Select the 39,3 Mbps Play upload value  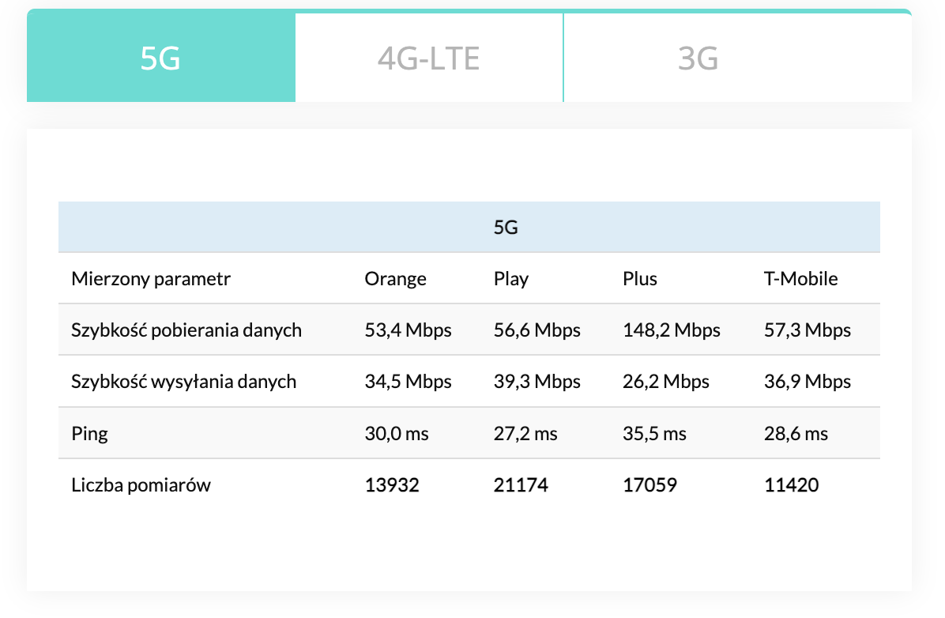click(537, 382)
